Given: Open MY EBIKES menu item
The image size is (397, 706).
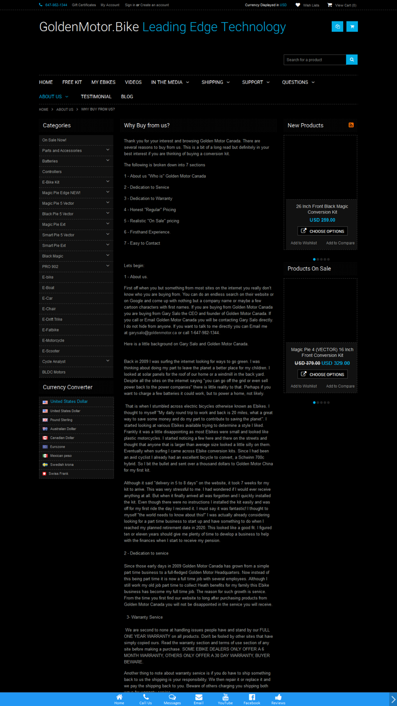Looking at the screenshot, I should click(x=103, y=82).
